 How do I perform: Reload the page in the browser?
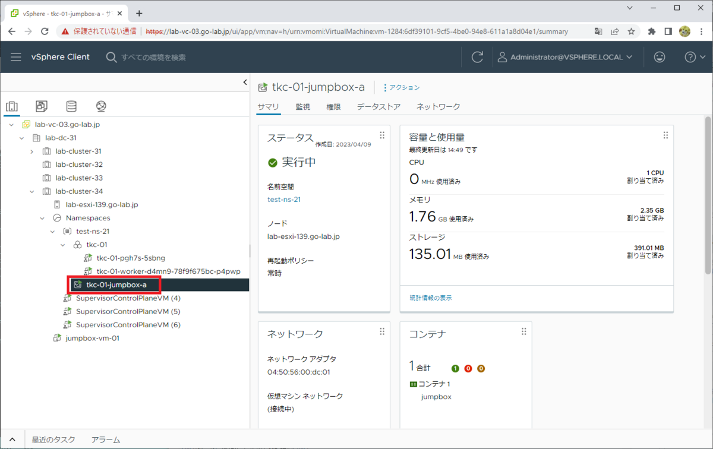tap(46, 31)
